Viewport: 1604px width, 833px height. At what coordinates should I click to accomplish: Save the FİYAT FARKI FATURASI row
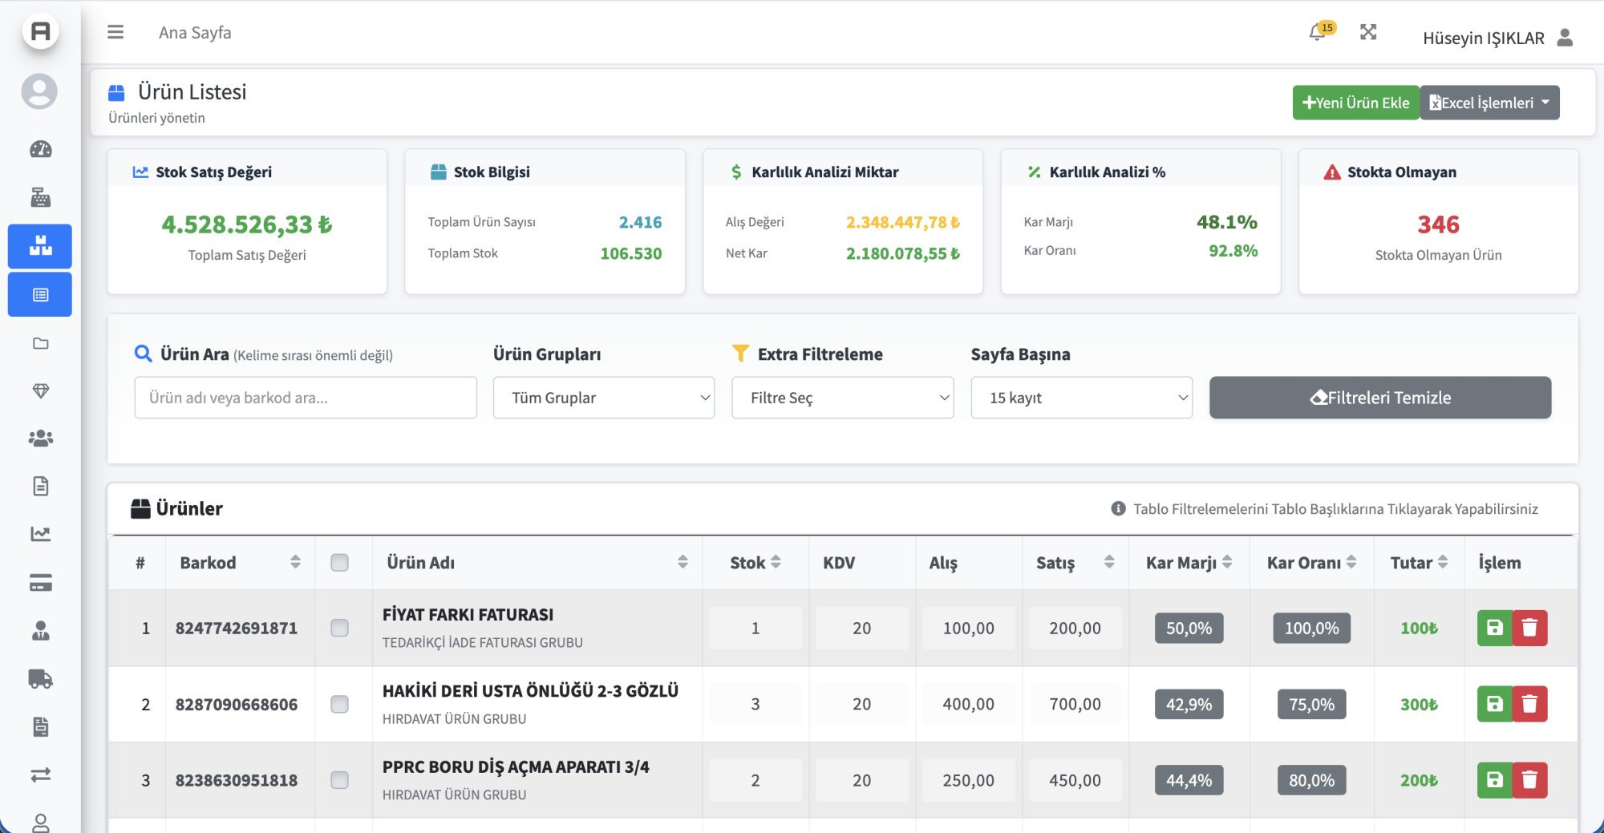[1494, 628]
